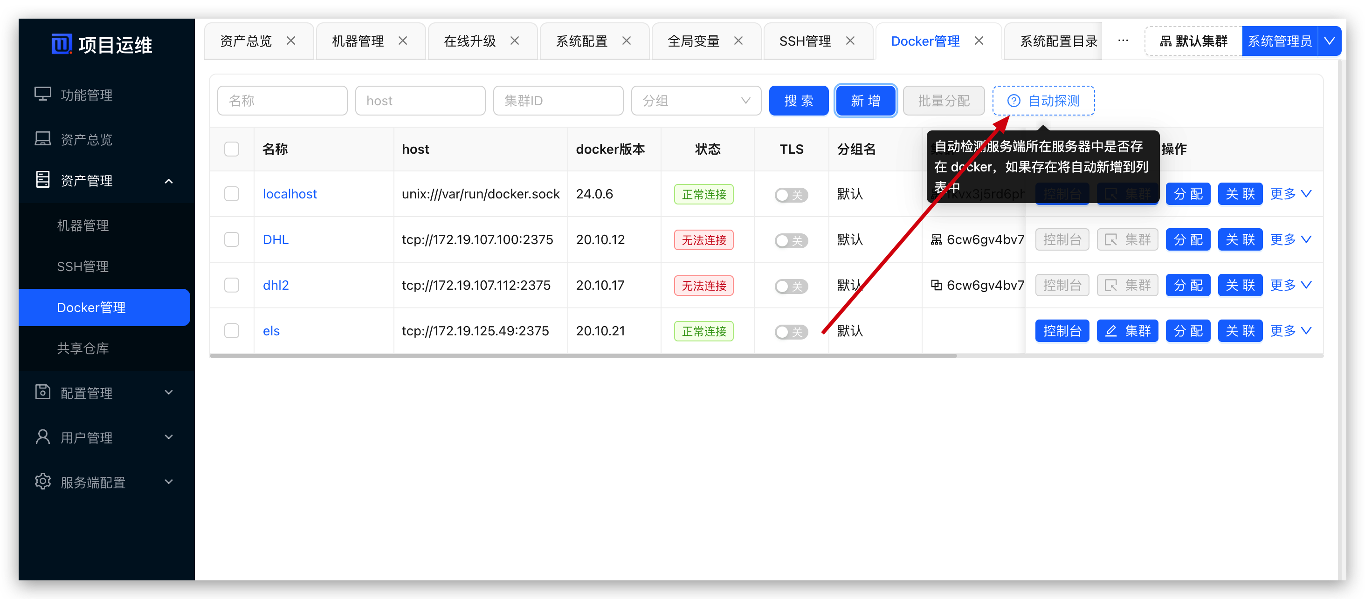The width and height of the screenshot is (1365, 599).
Task: Click the 项目运维 logo icon
Action: (x=61, y=44)
